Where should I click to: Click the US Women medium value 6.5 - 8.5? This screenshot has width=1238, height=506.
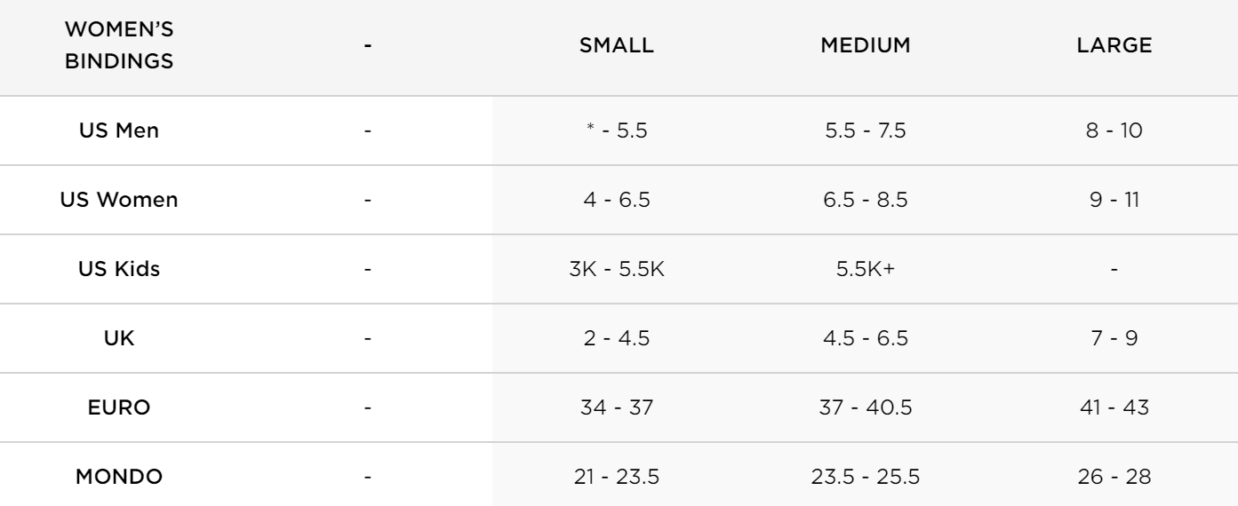coord(865,200)
